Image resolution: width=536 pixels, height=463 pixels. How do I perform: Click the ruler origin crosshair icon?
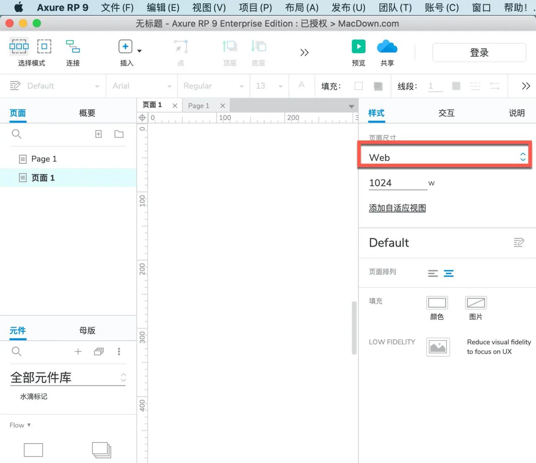pos(142,118)
